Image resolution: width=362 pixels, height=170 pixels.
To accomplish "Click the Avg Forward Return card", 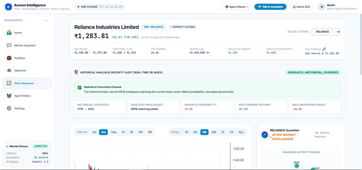I will (x=261, y=107).
